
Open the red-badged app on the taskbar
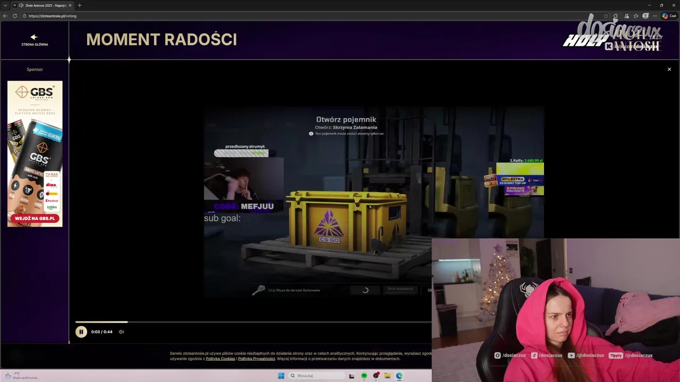coord(376,376)
